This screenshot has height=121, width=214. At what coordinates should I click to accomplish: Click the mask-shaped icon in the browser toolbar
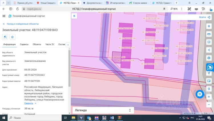(196, 9)
